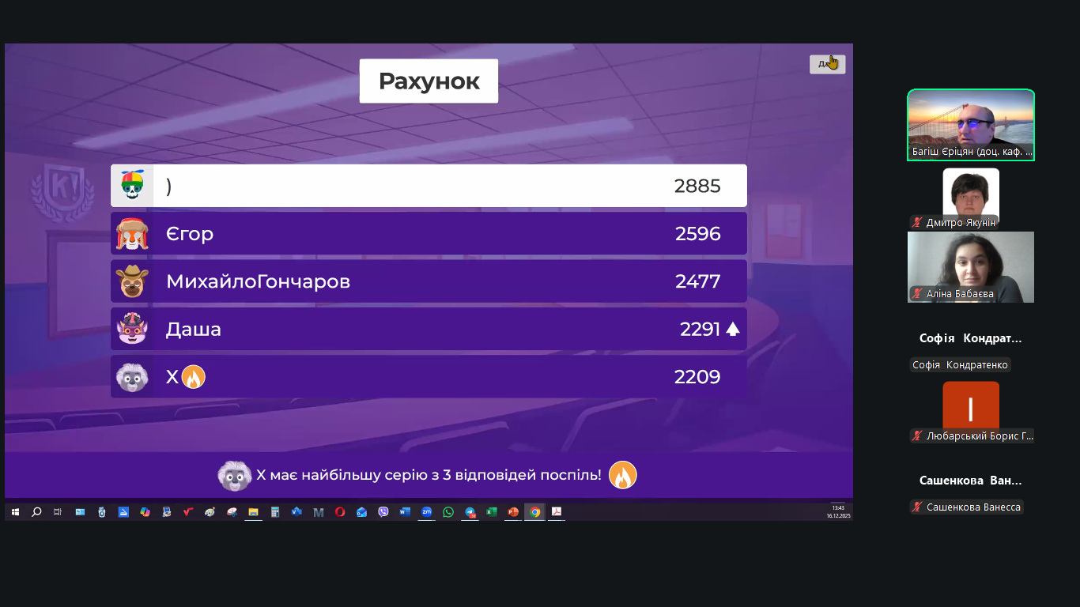Open Task View on the taskbar
Image resolution: width=1080 pixels, height=607 pixels.
pos(58,512)
